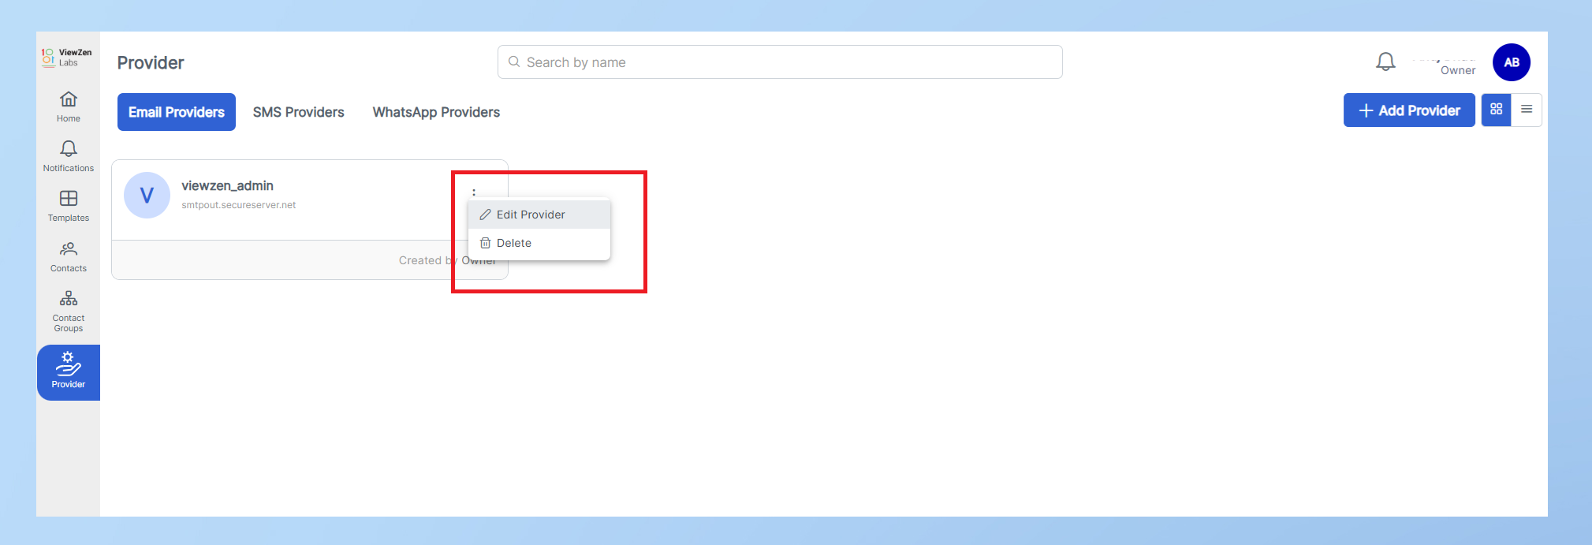This screenshot has height=545, width=1592.
Task: Click the ViewZen Labs logo
Action: click(x=67, y=57)
